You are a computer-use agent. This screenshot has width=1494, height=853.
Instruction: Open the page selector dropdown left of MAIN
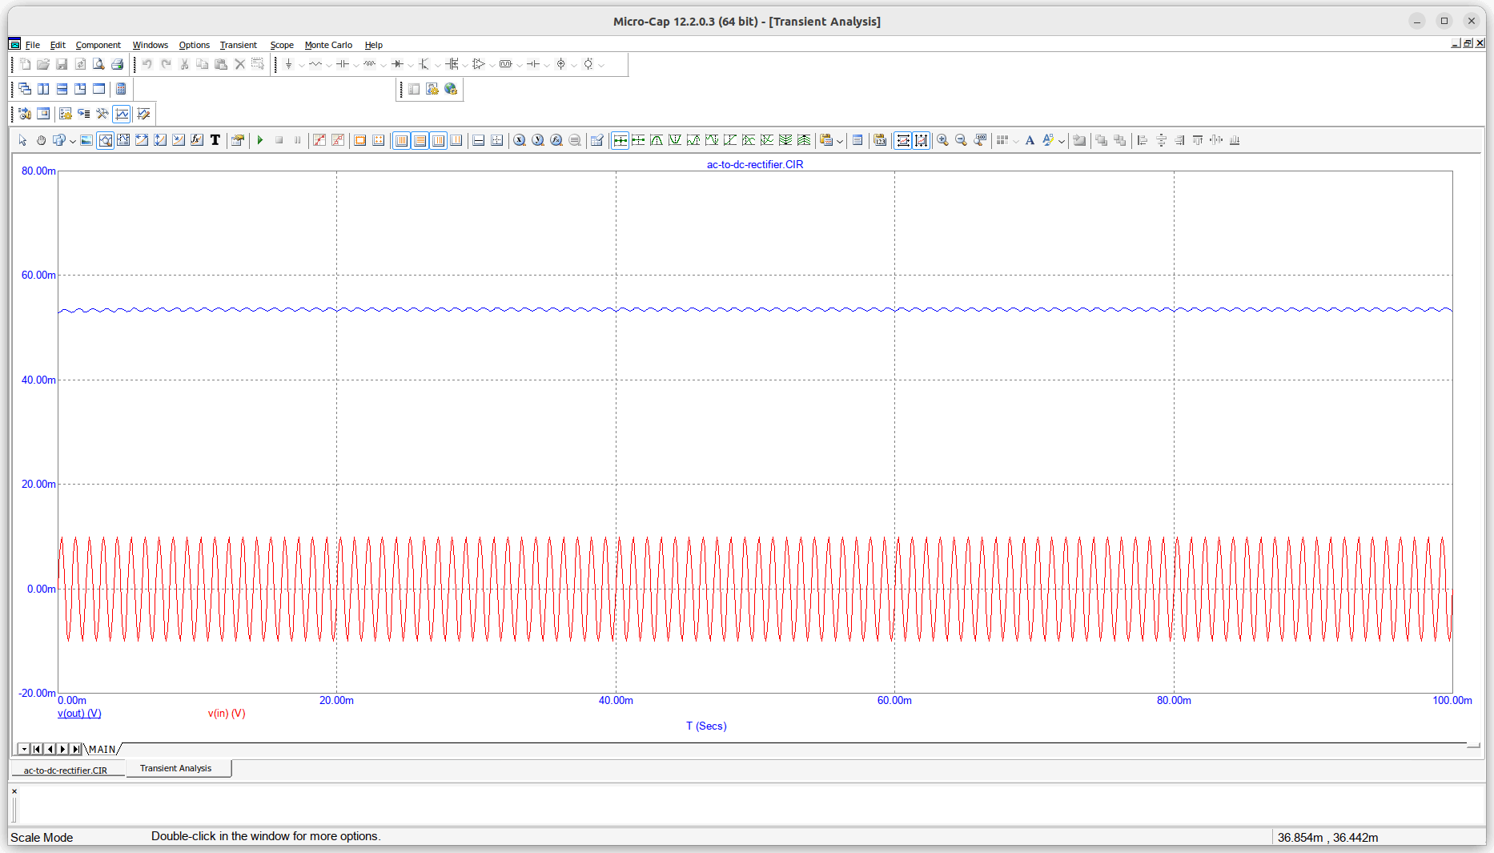click(x=24, y=749)
